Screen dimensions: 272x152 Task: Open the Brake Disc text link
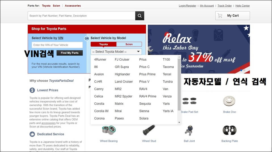(229, 112)
